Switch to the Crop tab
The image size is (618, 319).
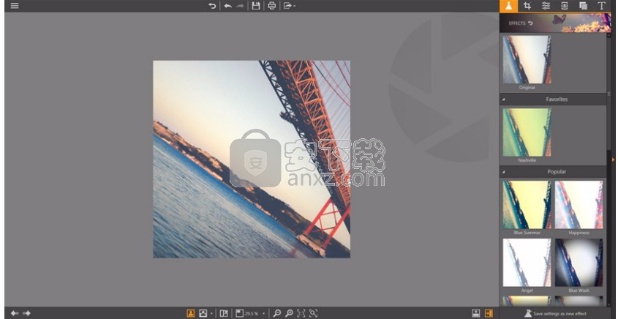pos(527,6)
